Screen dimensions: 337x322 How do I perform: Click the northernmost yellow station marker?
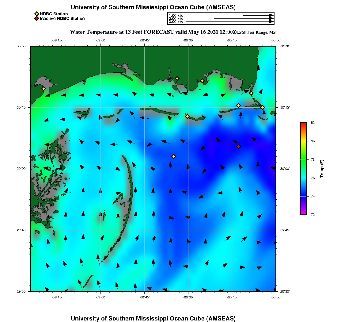pos(177,78)
